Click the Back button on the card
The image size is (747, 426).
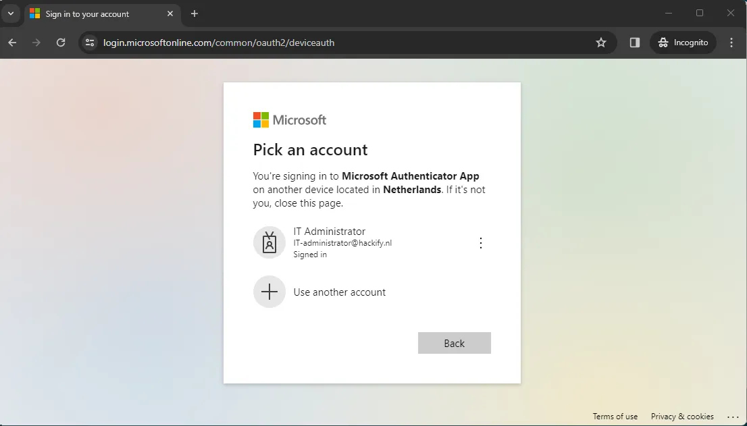click(454, 343)
